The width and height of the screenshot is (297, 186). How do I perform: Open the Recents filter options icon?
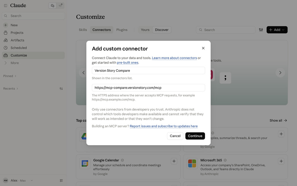[x=61, y=88]
